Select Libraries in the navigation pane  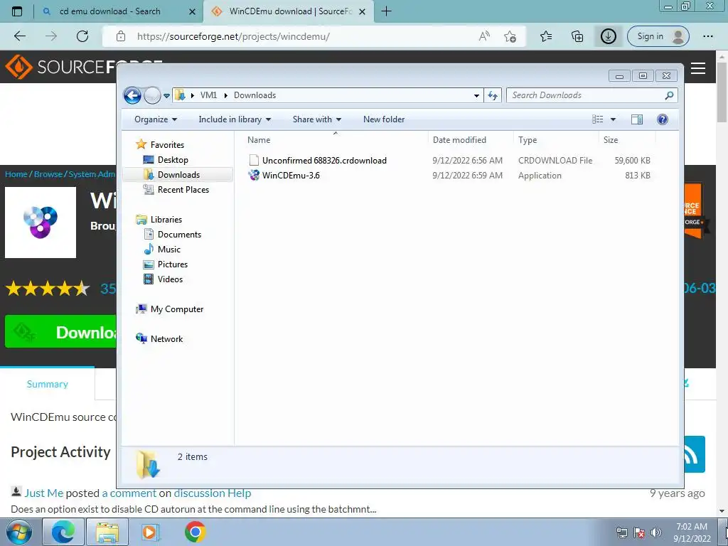159,220
